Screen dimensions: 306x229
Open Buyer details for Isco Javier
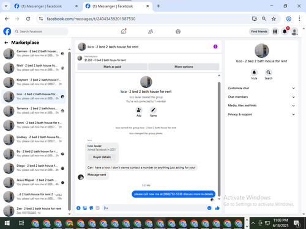102,157
